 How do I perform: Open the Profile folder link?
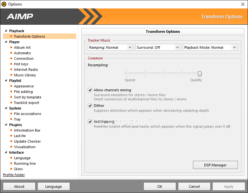[14, 175]
